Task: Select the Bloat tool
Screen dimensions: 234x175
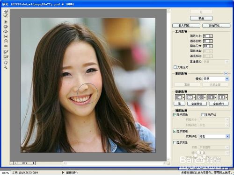Action: tap(6, 31)
